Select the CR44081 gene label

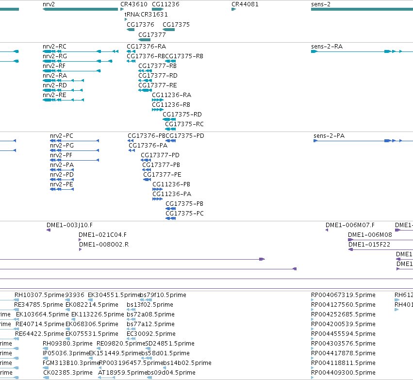pyautogui.click(x=245, y=4)
